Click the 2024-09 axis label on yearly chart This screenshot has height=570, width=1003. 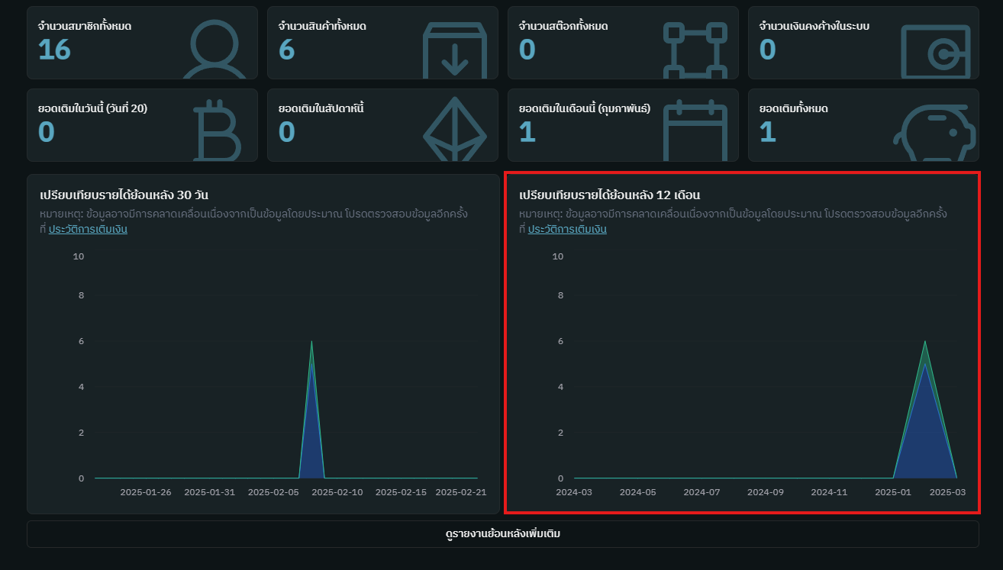[x=766, y=492]
